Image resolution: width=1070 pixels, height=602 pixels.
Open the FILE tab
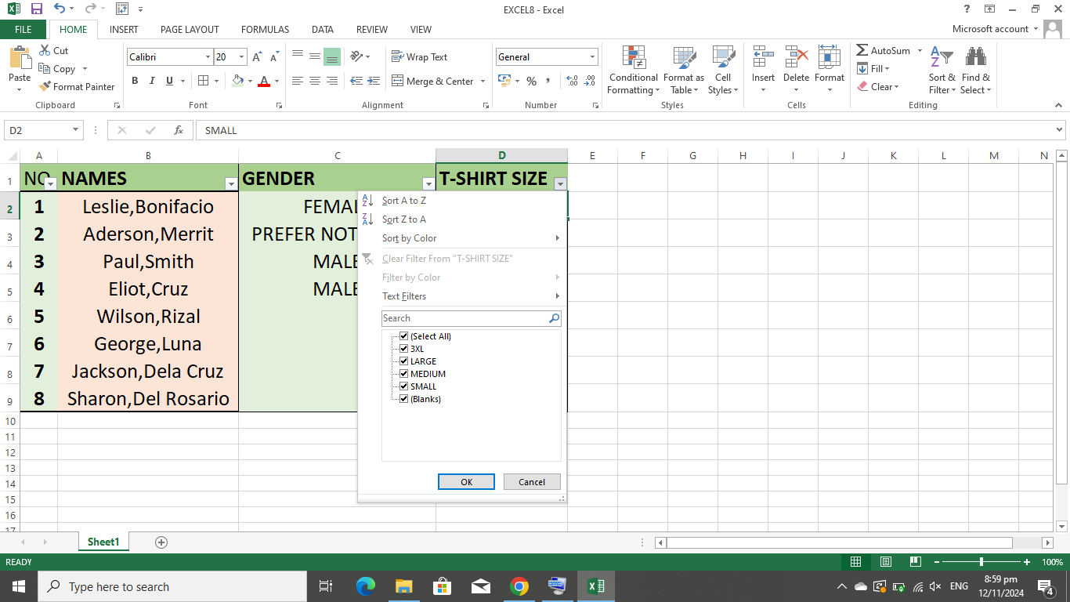(23, 30)
